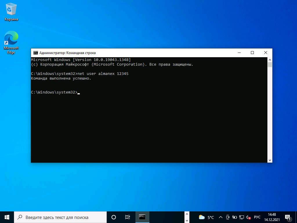The width and height of the screenshot is (297, 223).
Task: Switch input language via РУС indicator
Action: 257,217
